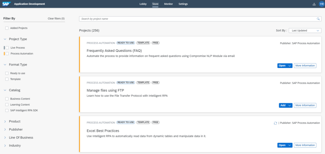Click TEMPLATE tag on Manage files card
The image size is (325, 154).
143,82
